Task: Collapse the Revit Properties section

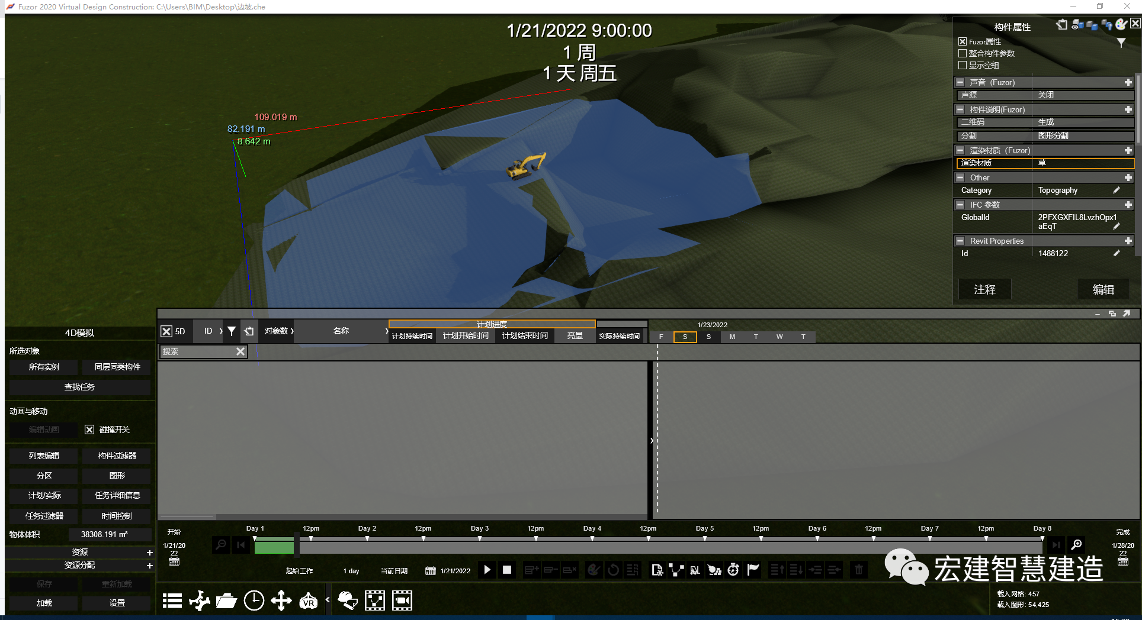Action: point(960,241)
